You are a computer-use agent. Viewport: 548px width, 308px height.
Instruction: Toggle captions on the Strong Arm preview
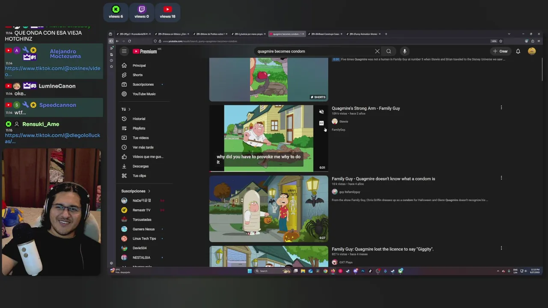tap(322, 123)
